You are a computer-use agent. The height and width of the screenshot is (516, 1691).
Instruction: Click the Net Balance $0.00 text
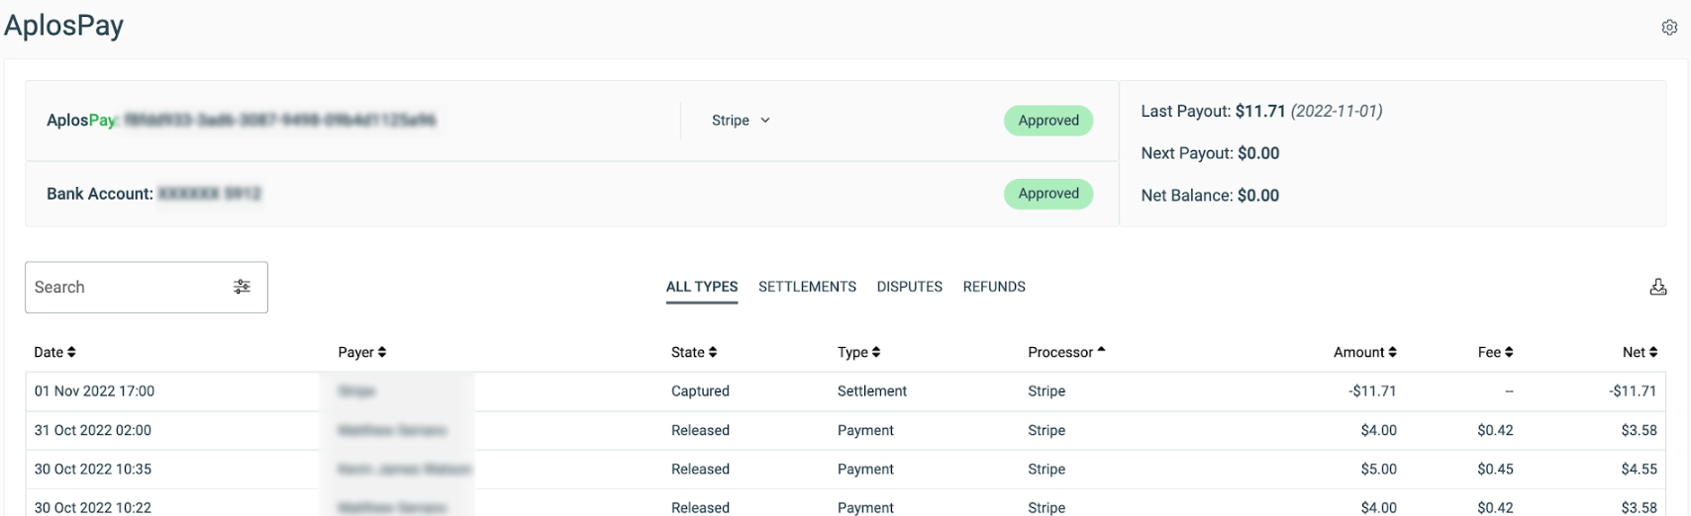coord(1210,196)
